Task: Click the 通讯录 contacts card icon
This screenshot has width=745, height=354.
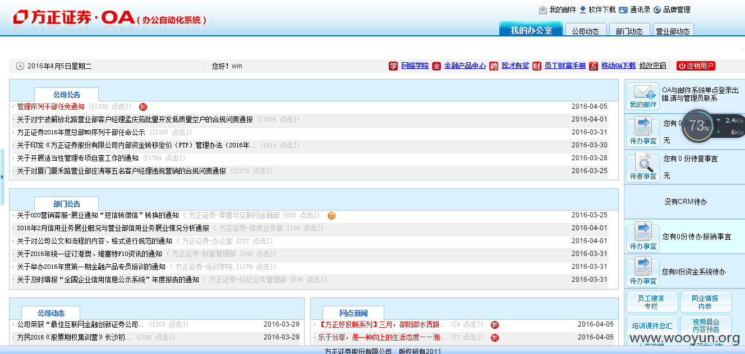Action: click(x=623, y=10)
